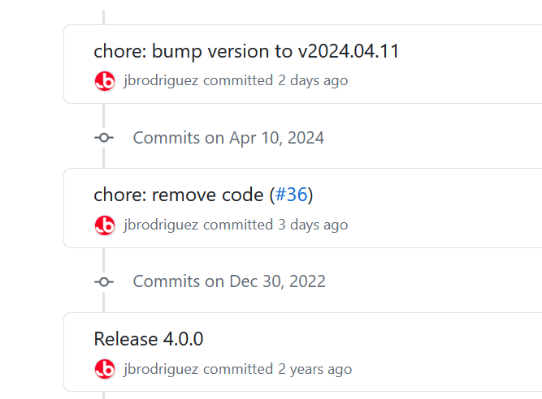Viewport: 542px width, 399px height.
Task: Open the 'chore: bump version to v2024.04.11' commit
Action: click(246, 51)
